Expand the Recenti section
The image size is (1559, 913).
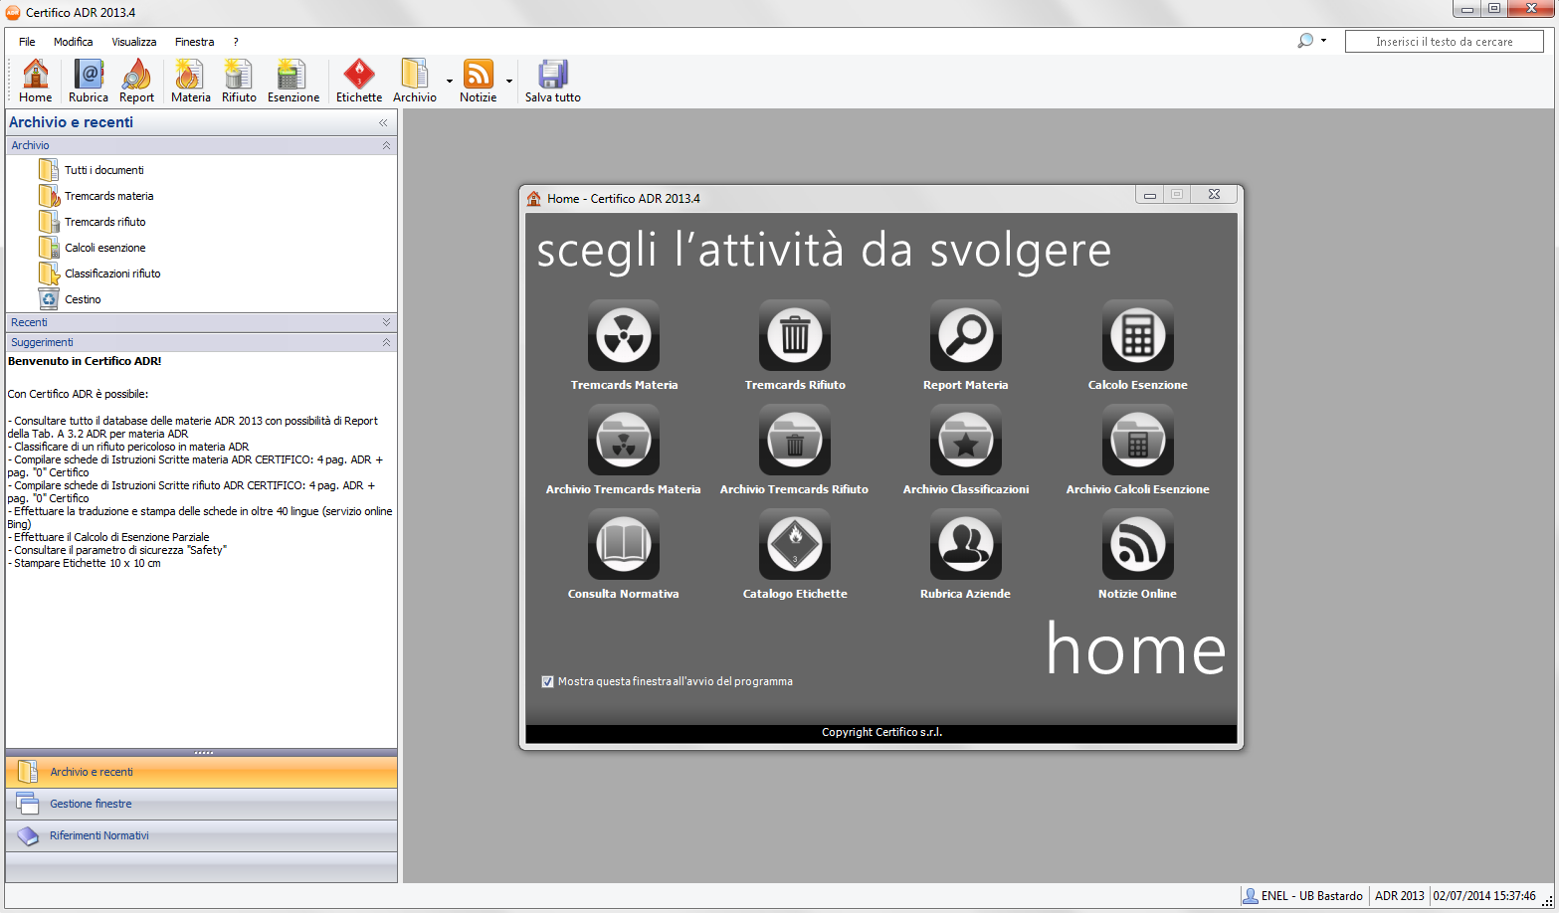386,322
